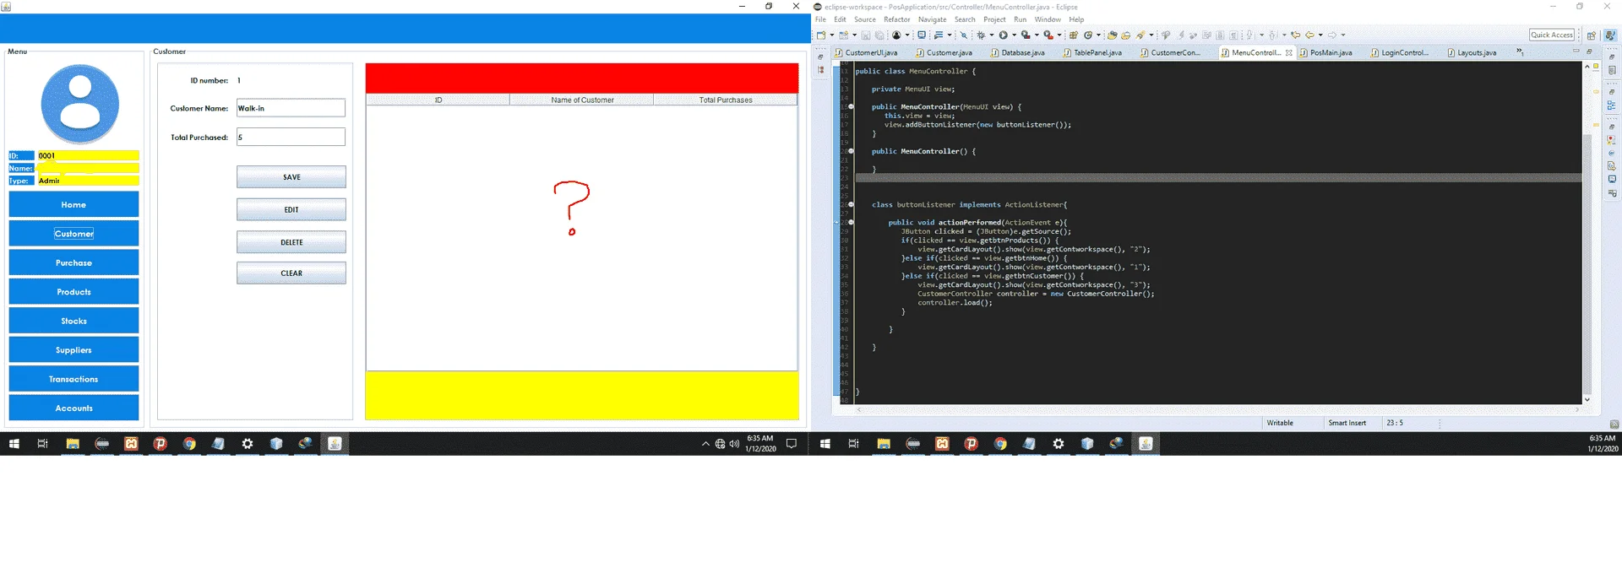Open Back navigation history dropdown arrow

[1320, 35]
